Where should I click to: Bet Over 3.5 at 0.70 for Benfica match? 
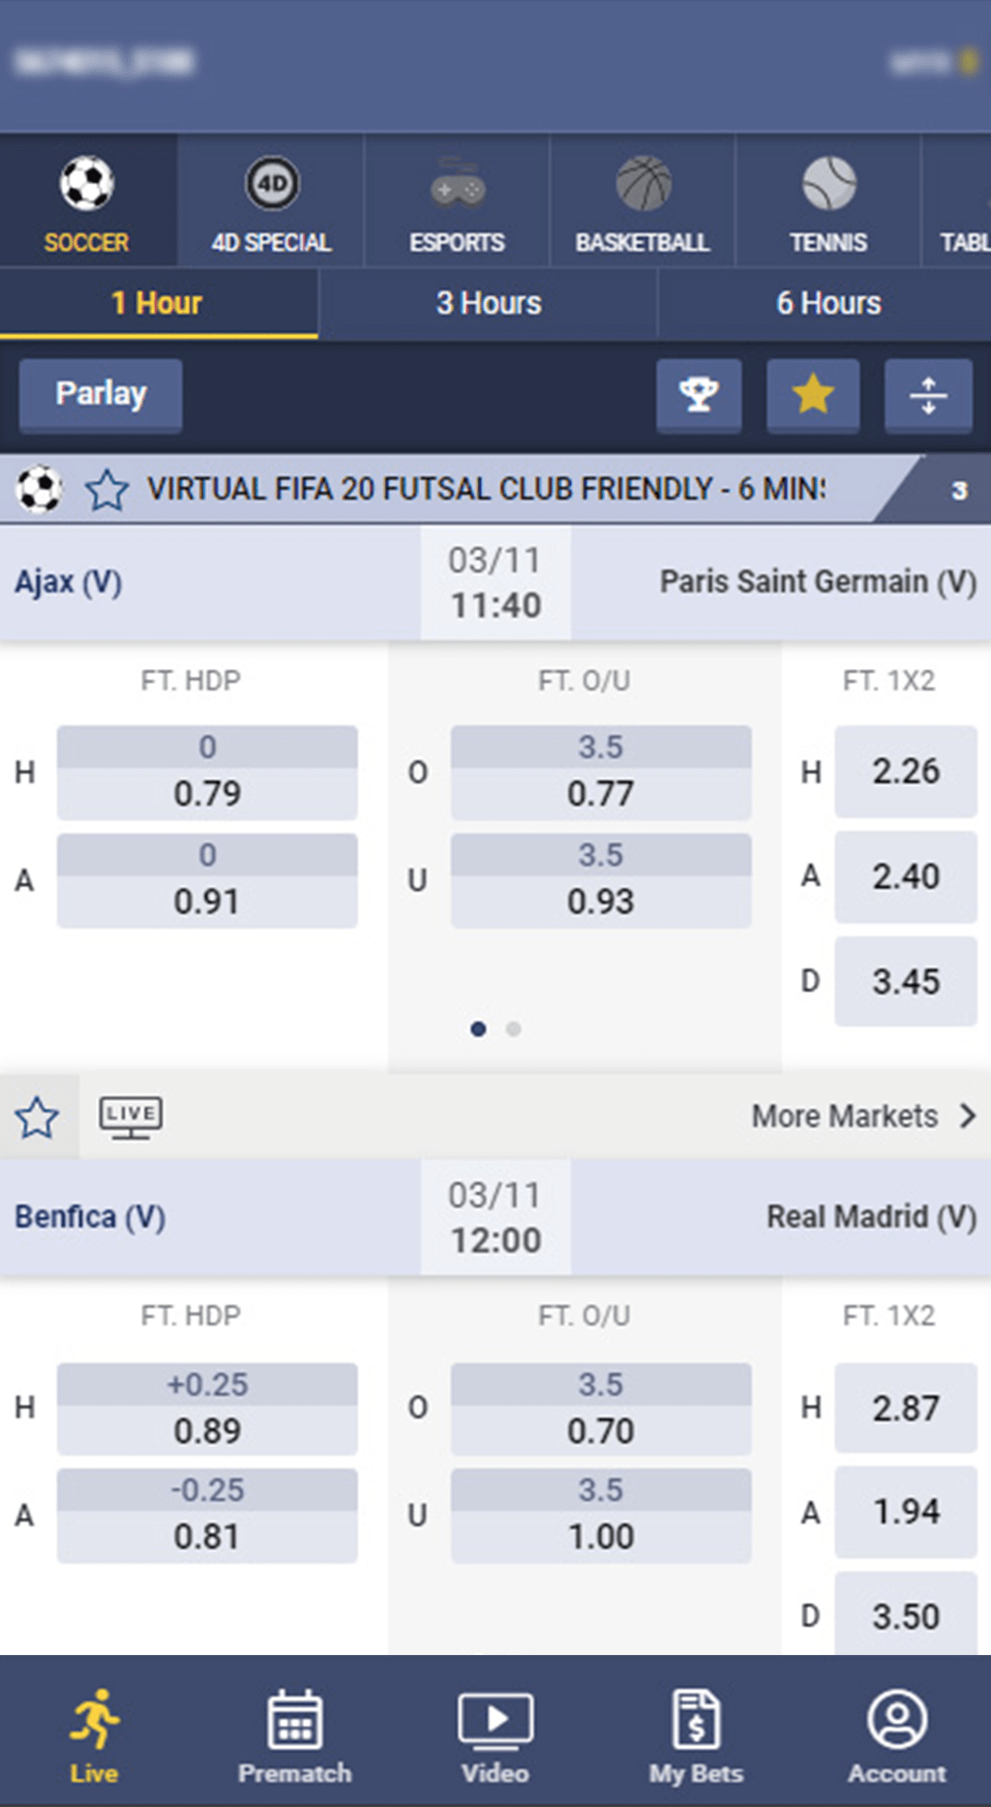[601, 1409]
